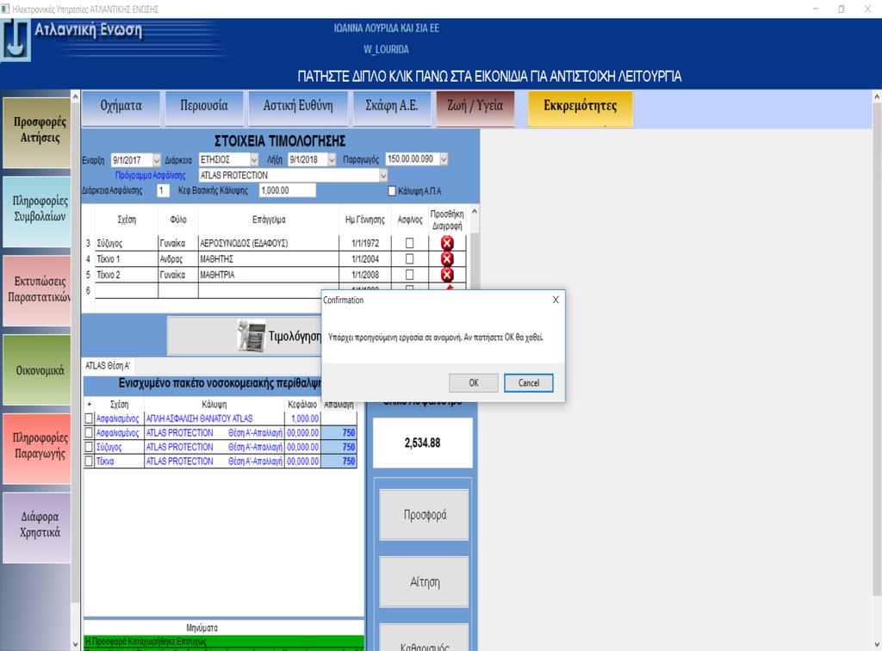The height and width of the screenshot is (651, 882).
Task: Check the Σύζυγος ATLAS PROTECTION coverage box
Action: pyautogui.click(x=89, y=447)
